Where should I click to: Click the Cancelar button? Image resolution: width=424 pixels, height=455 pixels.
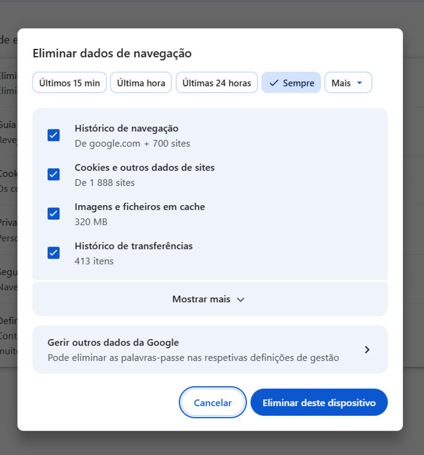212,402
